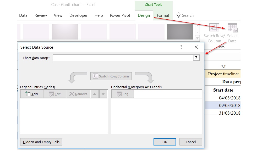
Task: Move series down with the down arrow
Action: click(103, 94)
